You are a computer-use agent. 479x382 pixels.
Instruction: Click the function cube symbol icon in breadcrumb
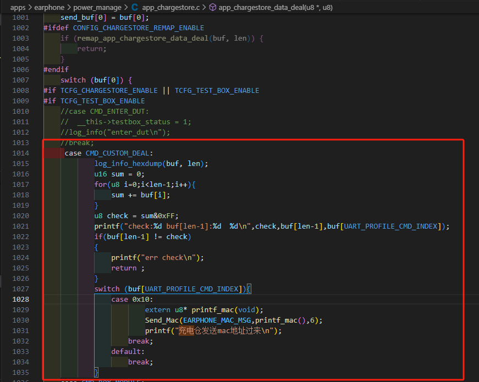point(213,7)
